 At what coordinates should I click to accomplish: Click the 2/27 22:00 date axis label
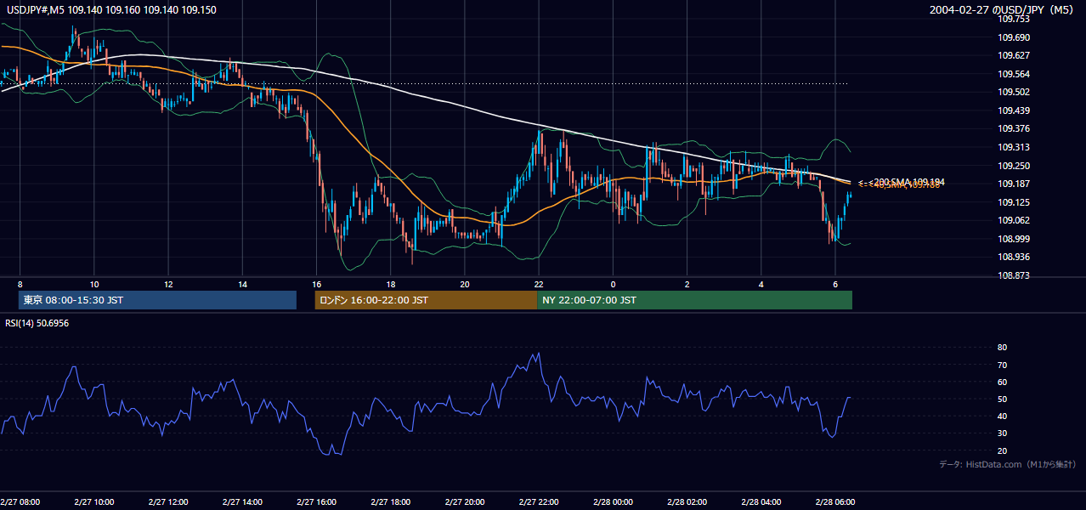[x=539, y=501]
